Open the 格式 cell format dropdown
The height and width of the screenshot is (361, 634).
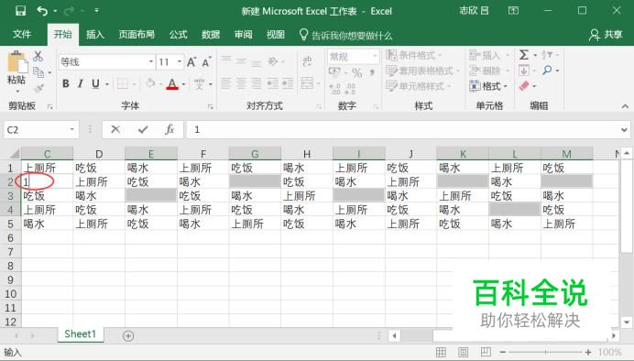(488, 86)
